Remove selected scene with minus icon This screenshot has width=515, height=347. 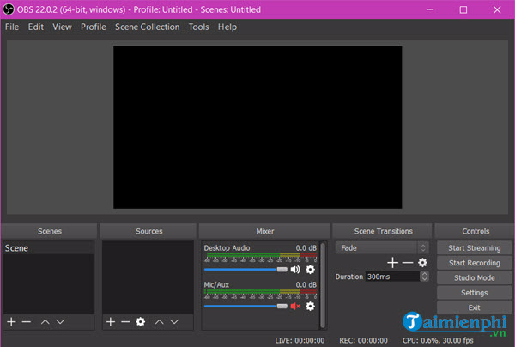coord(27,322)
